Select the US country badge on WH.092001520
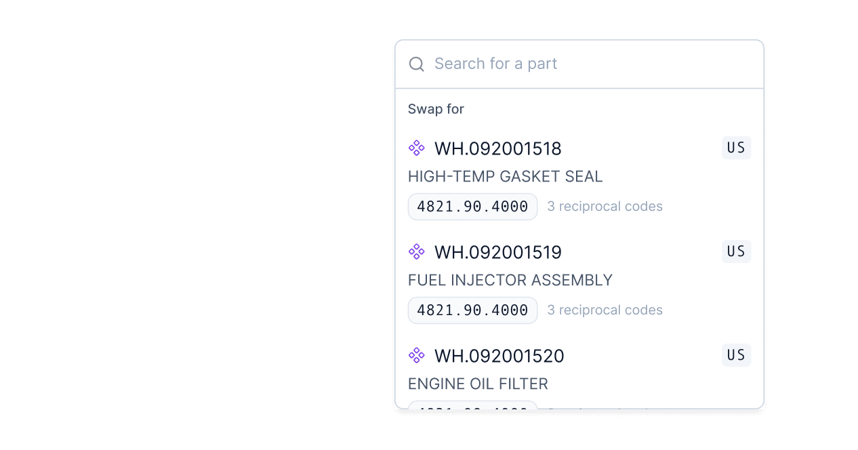 pyautogui.click(x=736, y=355)
